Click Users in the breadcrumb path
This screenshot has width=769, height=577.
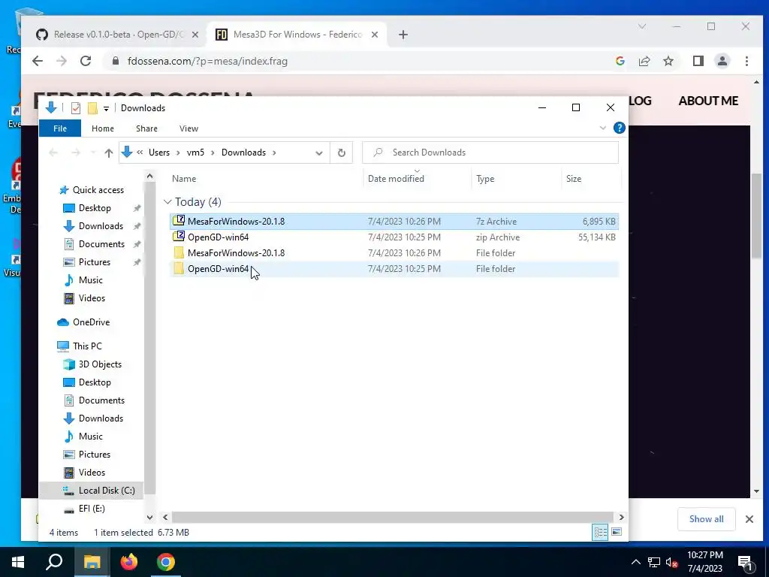[x=159, y=153]
